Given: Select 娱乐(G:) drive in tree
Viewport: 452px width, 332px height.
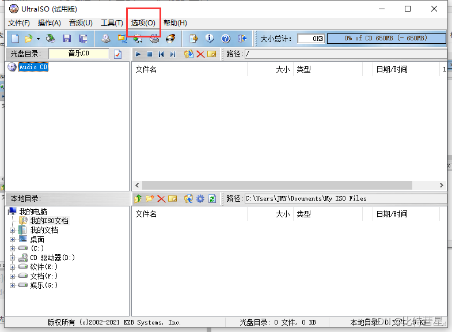Looking at the screenshot, I should (44, 285).
